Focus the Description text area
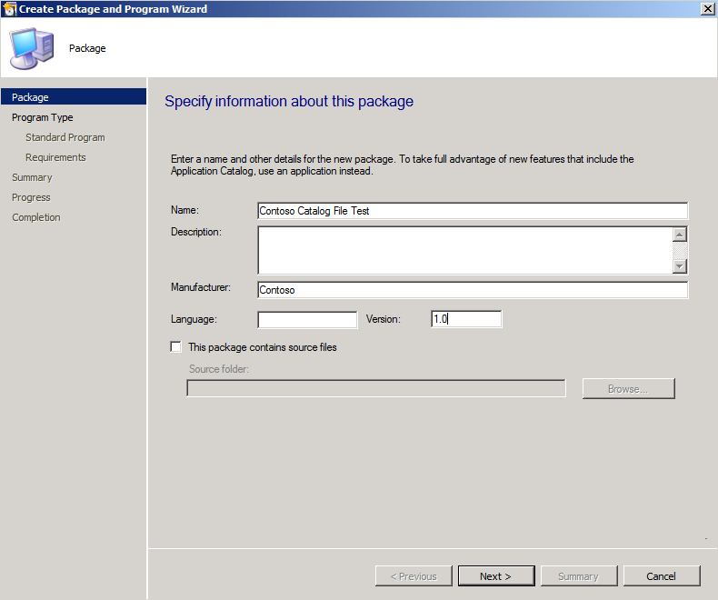The width and height of the screenshot is (718, 600). tap(464, 250)
